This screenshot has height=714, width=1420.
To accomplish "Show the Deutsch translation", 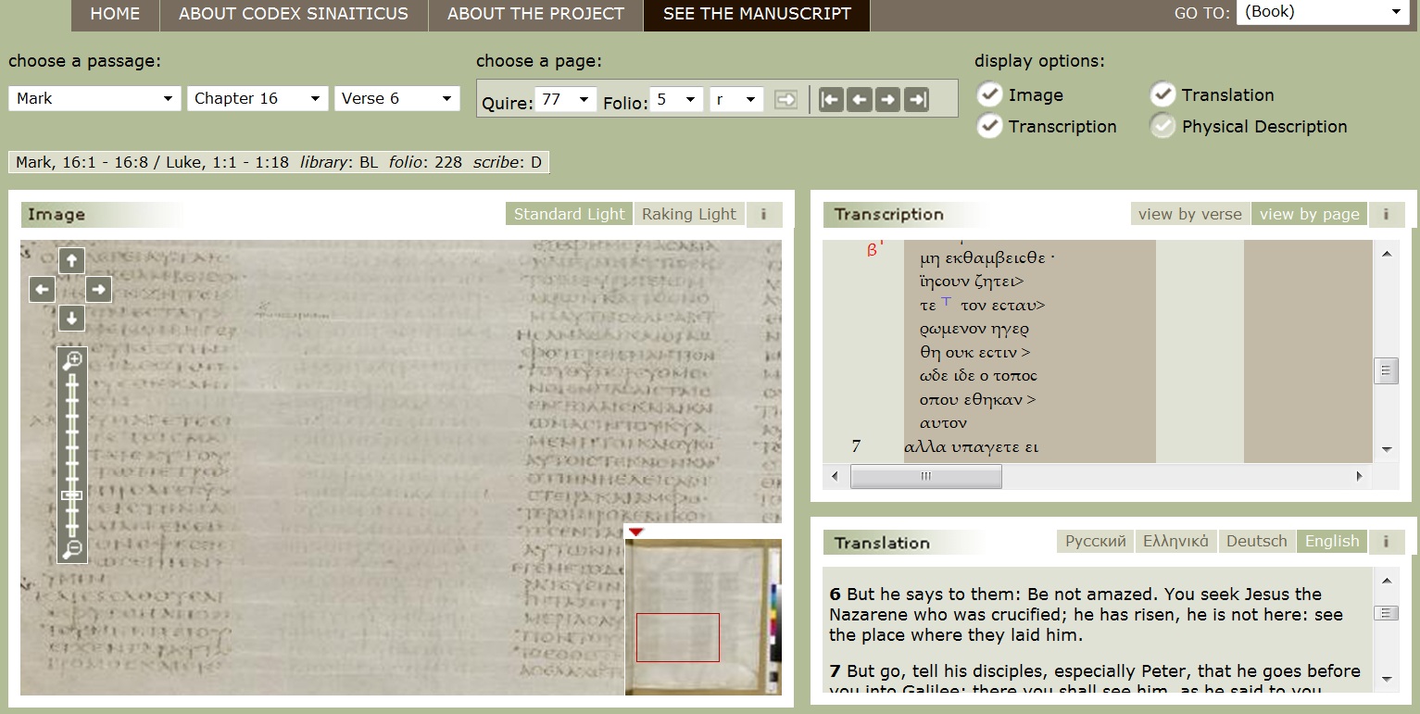I will [x=1256, y=541].
